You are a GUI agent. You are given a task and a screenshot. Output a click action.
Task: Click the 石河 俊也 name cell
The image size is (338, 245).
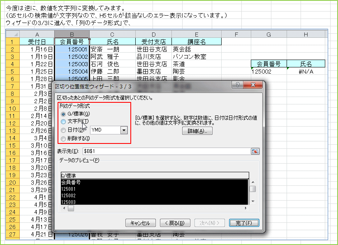tap(112, 64)
